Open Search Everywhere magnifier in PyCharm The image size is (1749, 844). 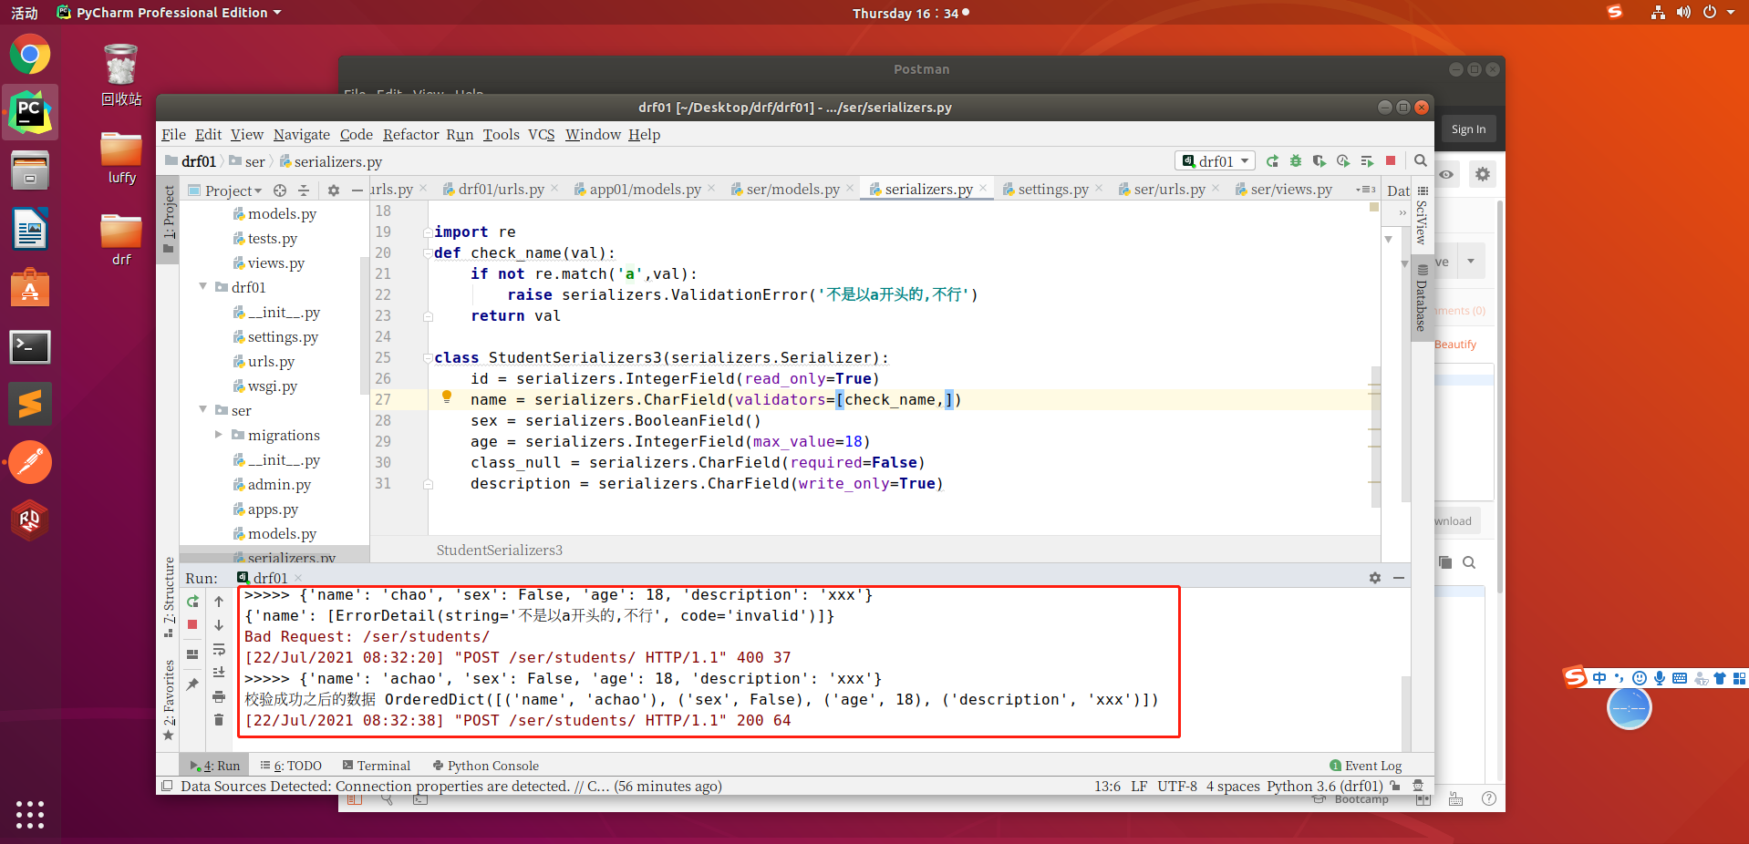[1420, 160]
